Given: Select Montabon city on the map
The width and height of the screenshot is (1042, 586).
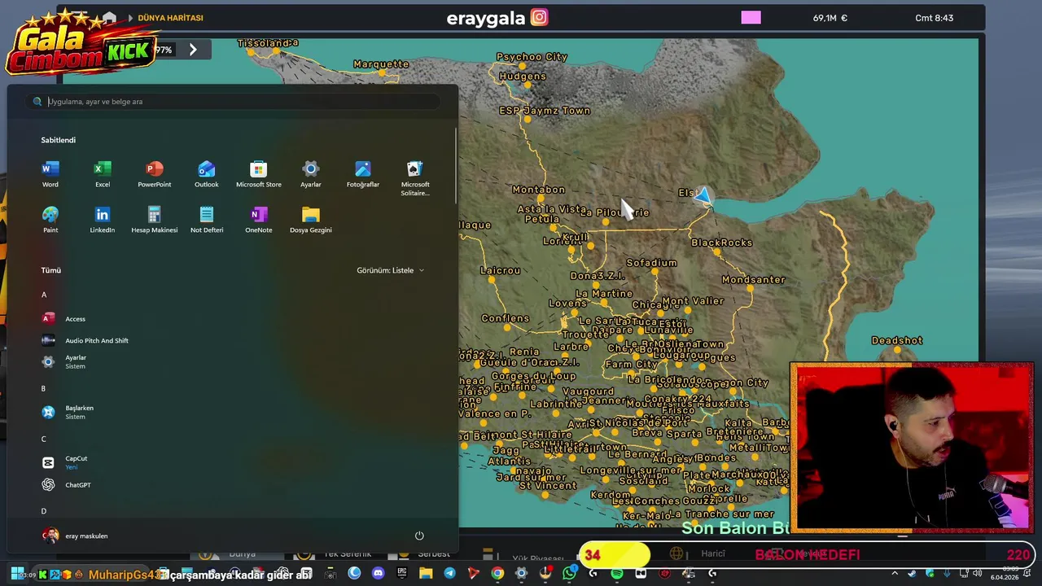Looking at the screenshot, I should [x=538, y=190].
